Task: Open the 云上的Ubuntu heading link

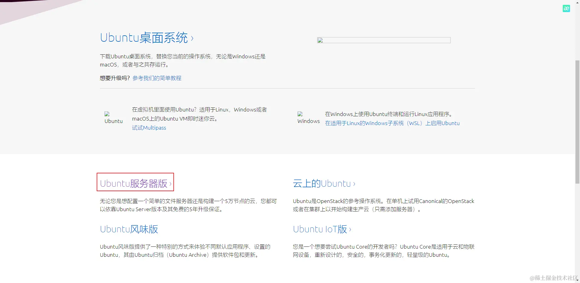Action: coord(324,183)
